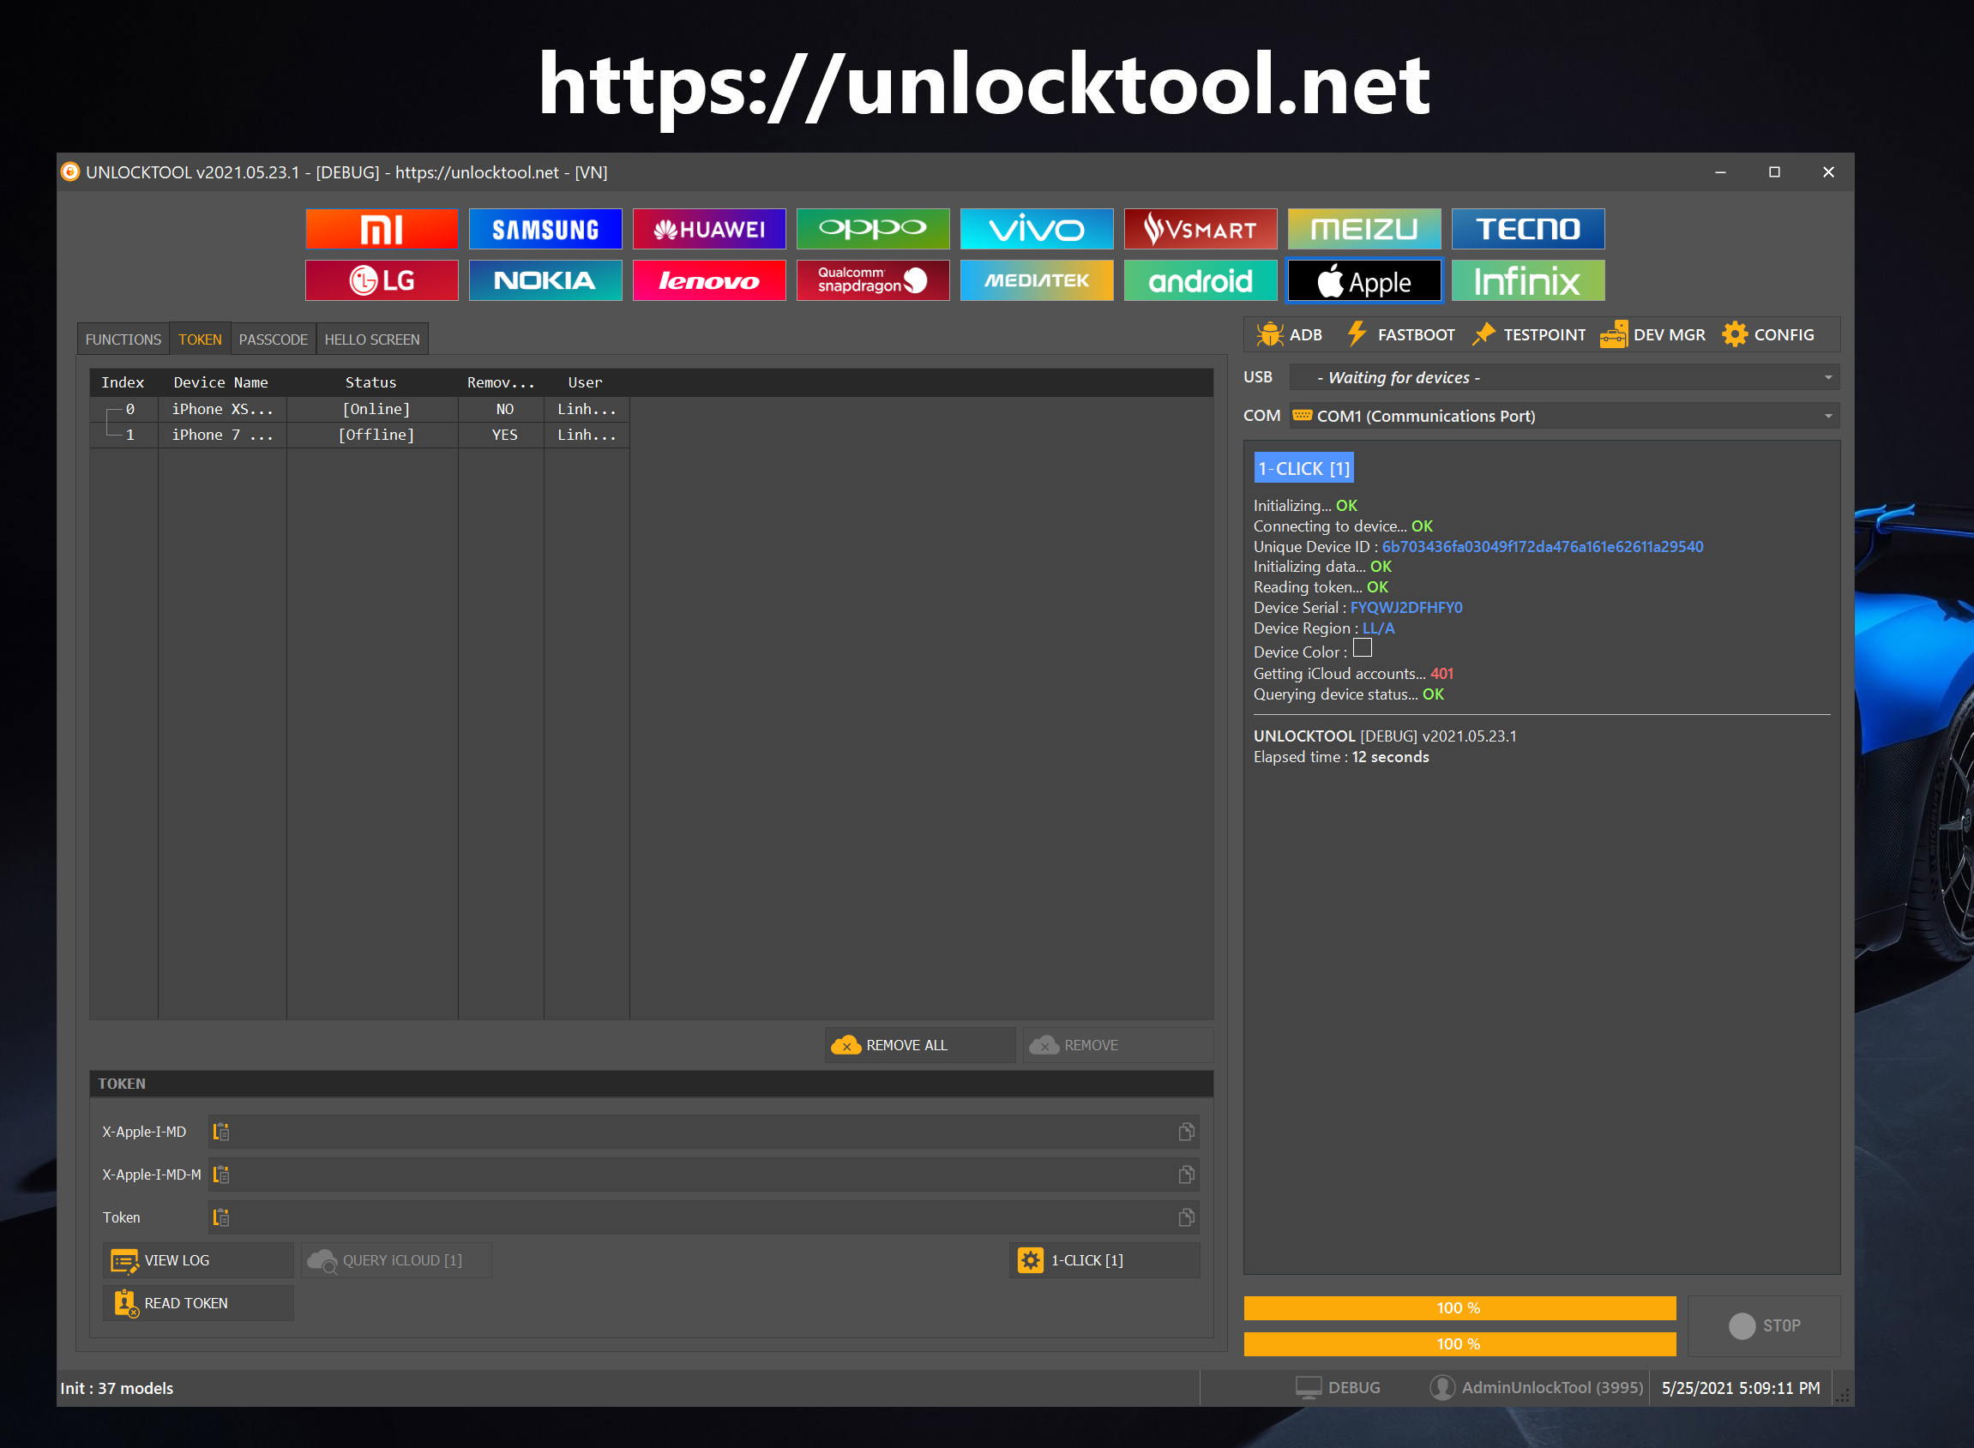Paste into X-Apple-I-MD field via clipboard icon
The width and height of the screenshot is (1974, 1448).
pos(221,1132)
